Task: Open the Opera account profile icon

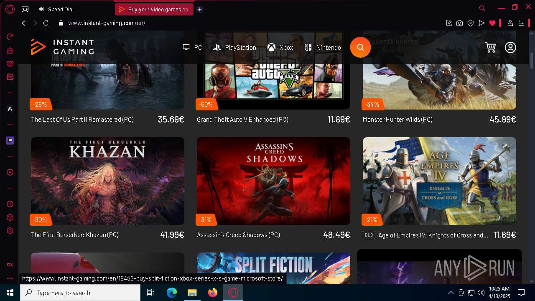Action: [x=510, y=23]
